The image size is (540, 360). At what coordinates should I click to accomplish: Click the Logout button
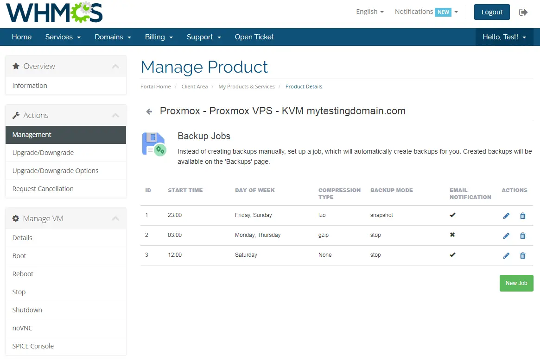tap(492, 12)
